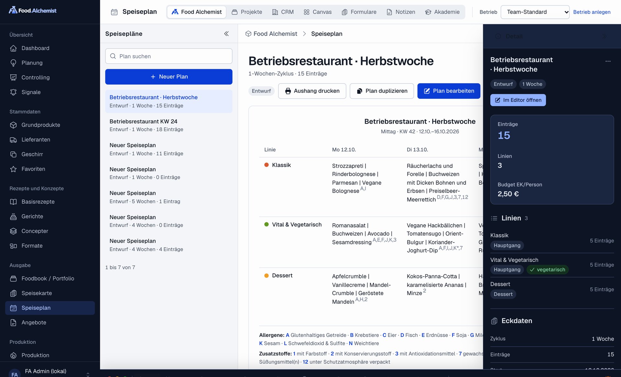Click the Food Alchemist breadcrumb cube icon
Viewport: 621px width, 377px height.
[x=248, y=34]
